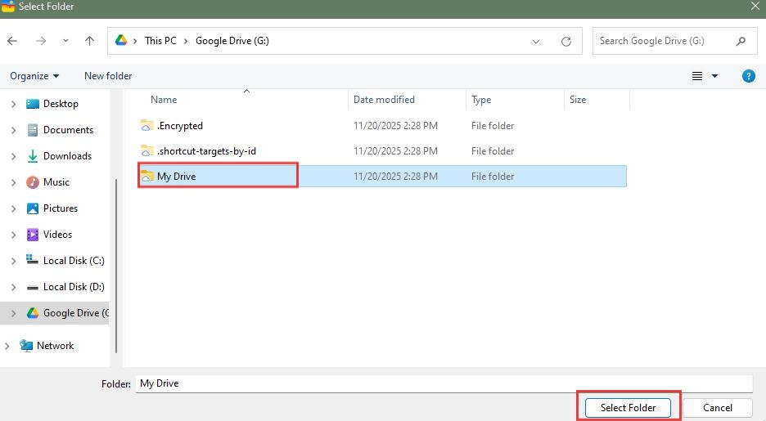
Task: Expand the Downloads tree node
Action: tap(13, 156)
